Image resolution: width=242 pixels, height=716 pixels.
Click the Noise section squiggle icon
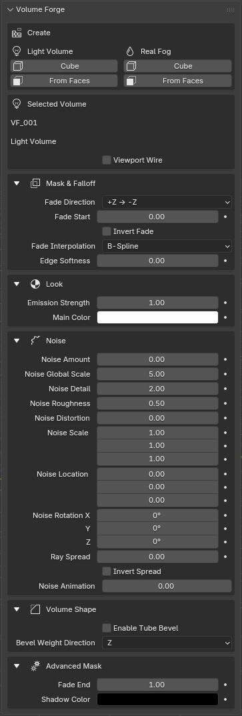(35, 341)
